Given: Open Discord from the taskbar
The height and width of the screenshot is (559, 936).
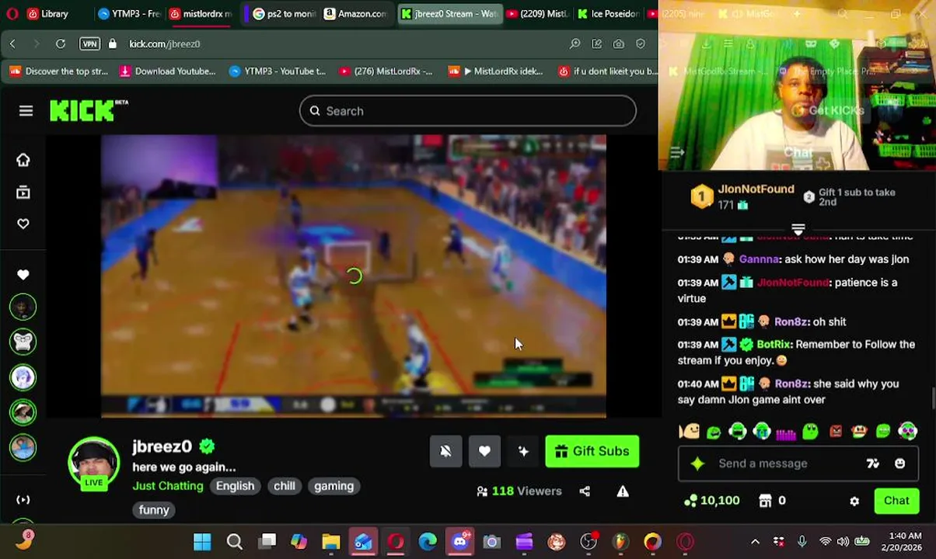Looking at the screenshot, I should pyautogui.click(x=460, y=542).
